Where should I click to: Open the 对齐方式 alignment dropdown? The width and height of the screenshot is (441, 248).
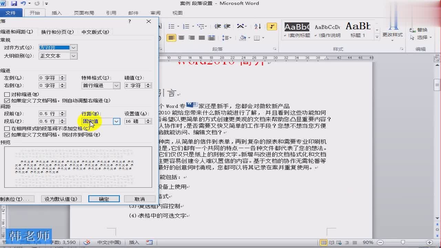pyautogui.click(x=74, y=48)
